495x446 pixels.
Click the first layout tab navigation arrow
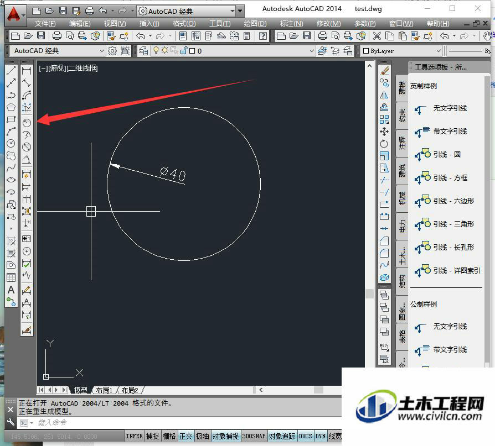coord(41,390)
